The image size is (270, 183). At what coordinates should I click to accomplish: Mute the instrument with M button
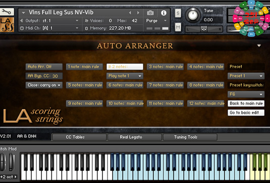(178, 27)
